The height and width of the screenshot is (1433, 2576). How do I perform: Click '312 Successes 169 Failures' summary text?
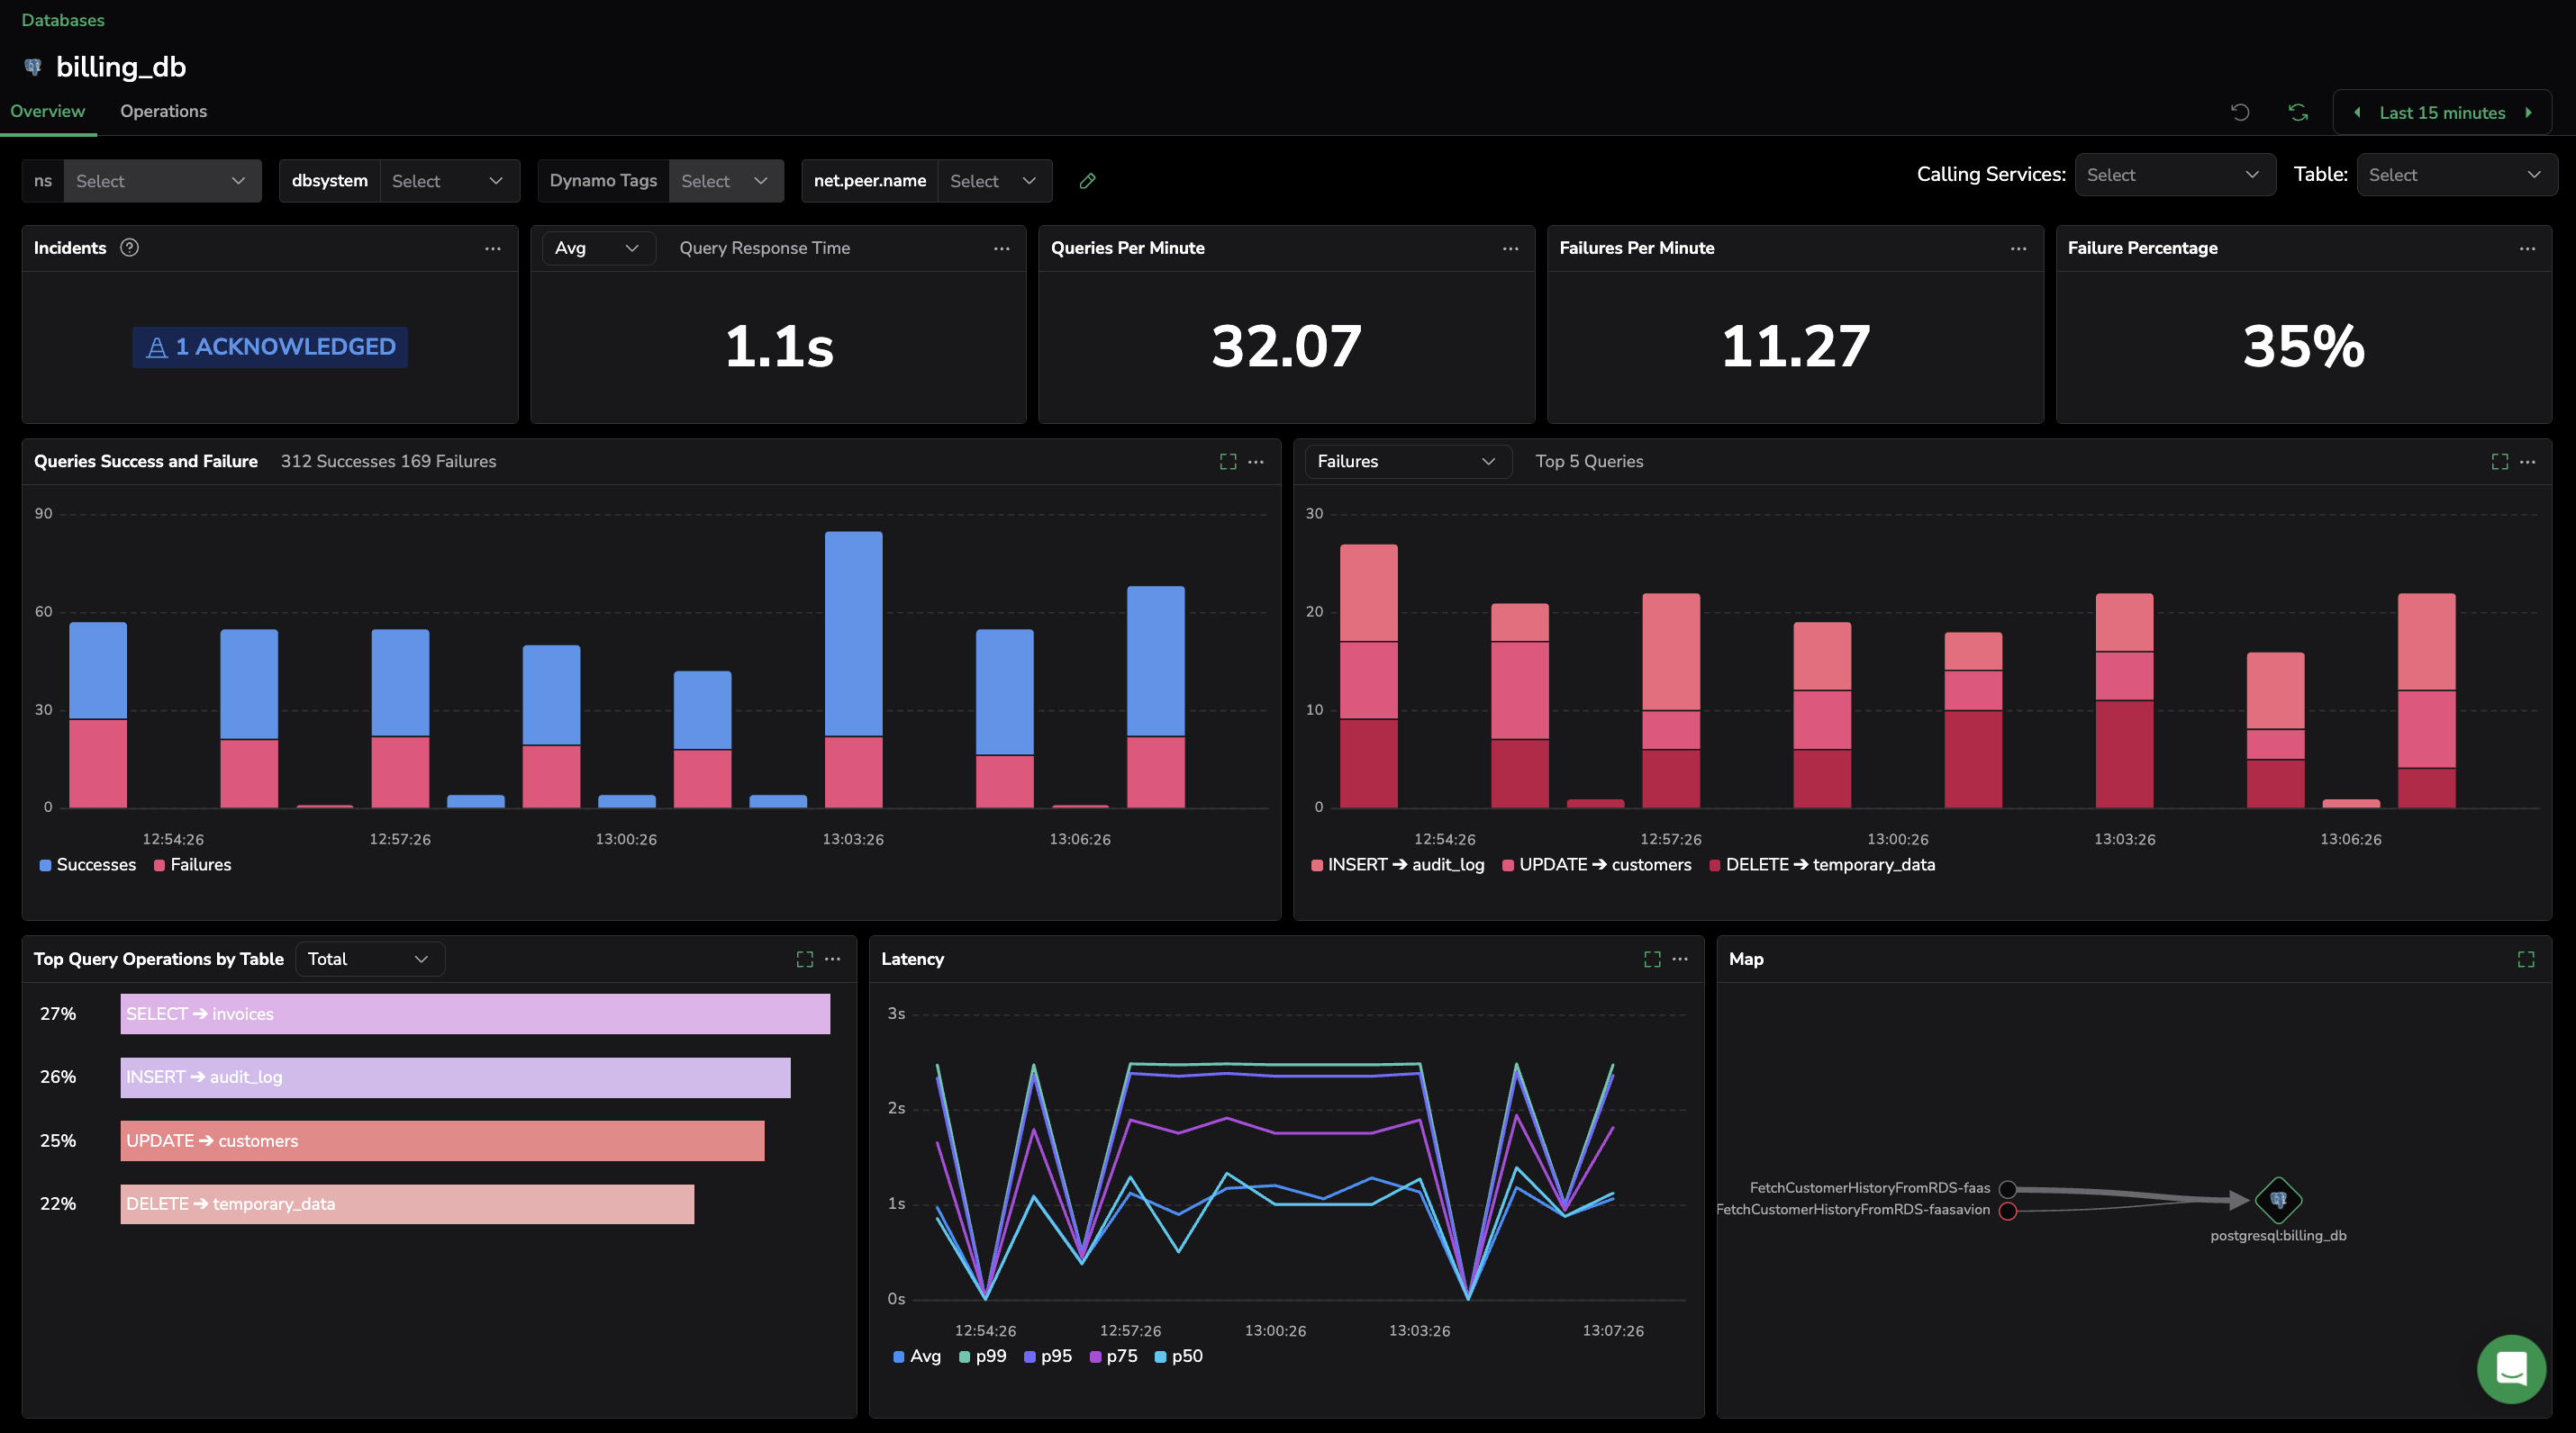(388, 462)
